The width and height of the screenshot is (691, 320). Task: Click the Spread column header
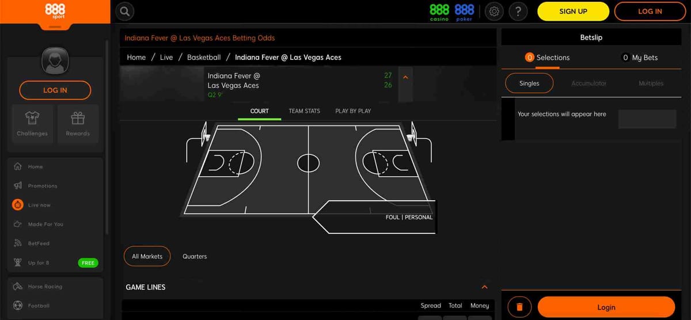click(431, 306)
